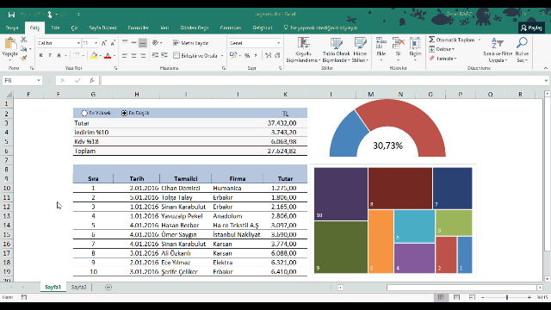Open the font color dropdown arrow

tap(115, 55)
